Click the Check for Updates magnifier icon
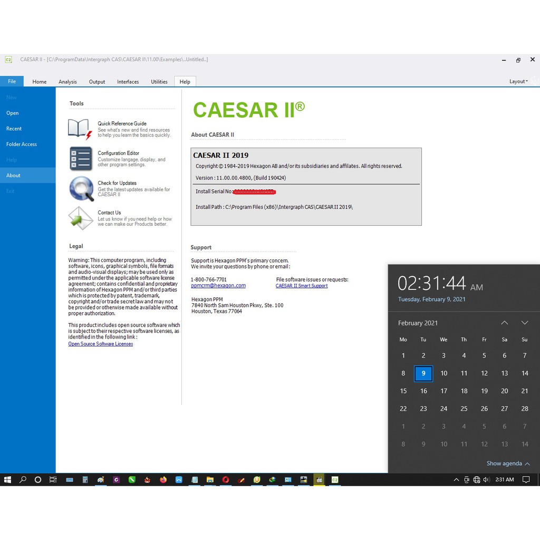Screen dimensions: 540x540 point(81,189)
